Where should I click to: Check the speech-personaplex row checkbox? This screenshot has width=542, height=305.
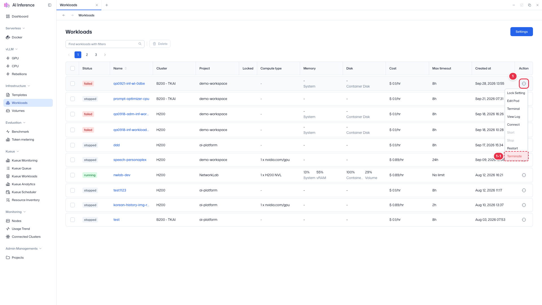coord(73,160)
